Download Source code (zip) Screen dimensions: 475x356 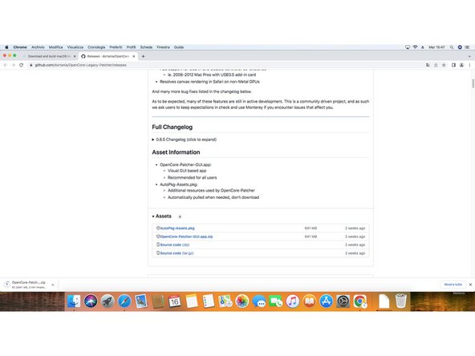(x=174, y=245)
